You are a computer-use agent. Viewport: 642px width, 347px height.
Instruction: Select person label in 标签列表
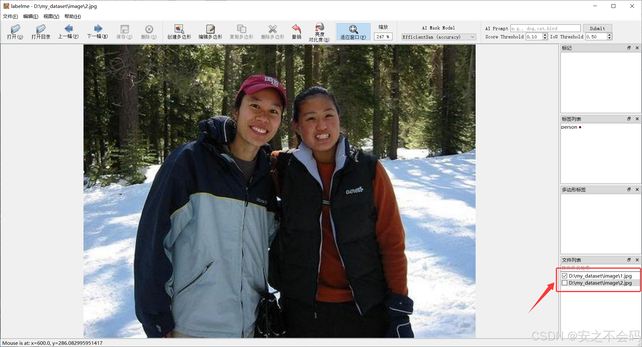point(569,127)
